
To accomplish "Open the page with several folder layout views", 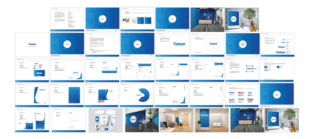I will 32,120.
